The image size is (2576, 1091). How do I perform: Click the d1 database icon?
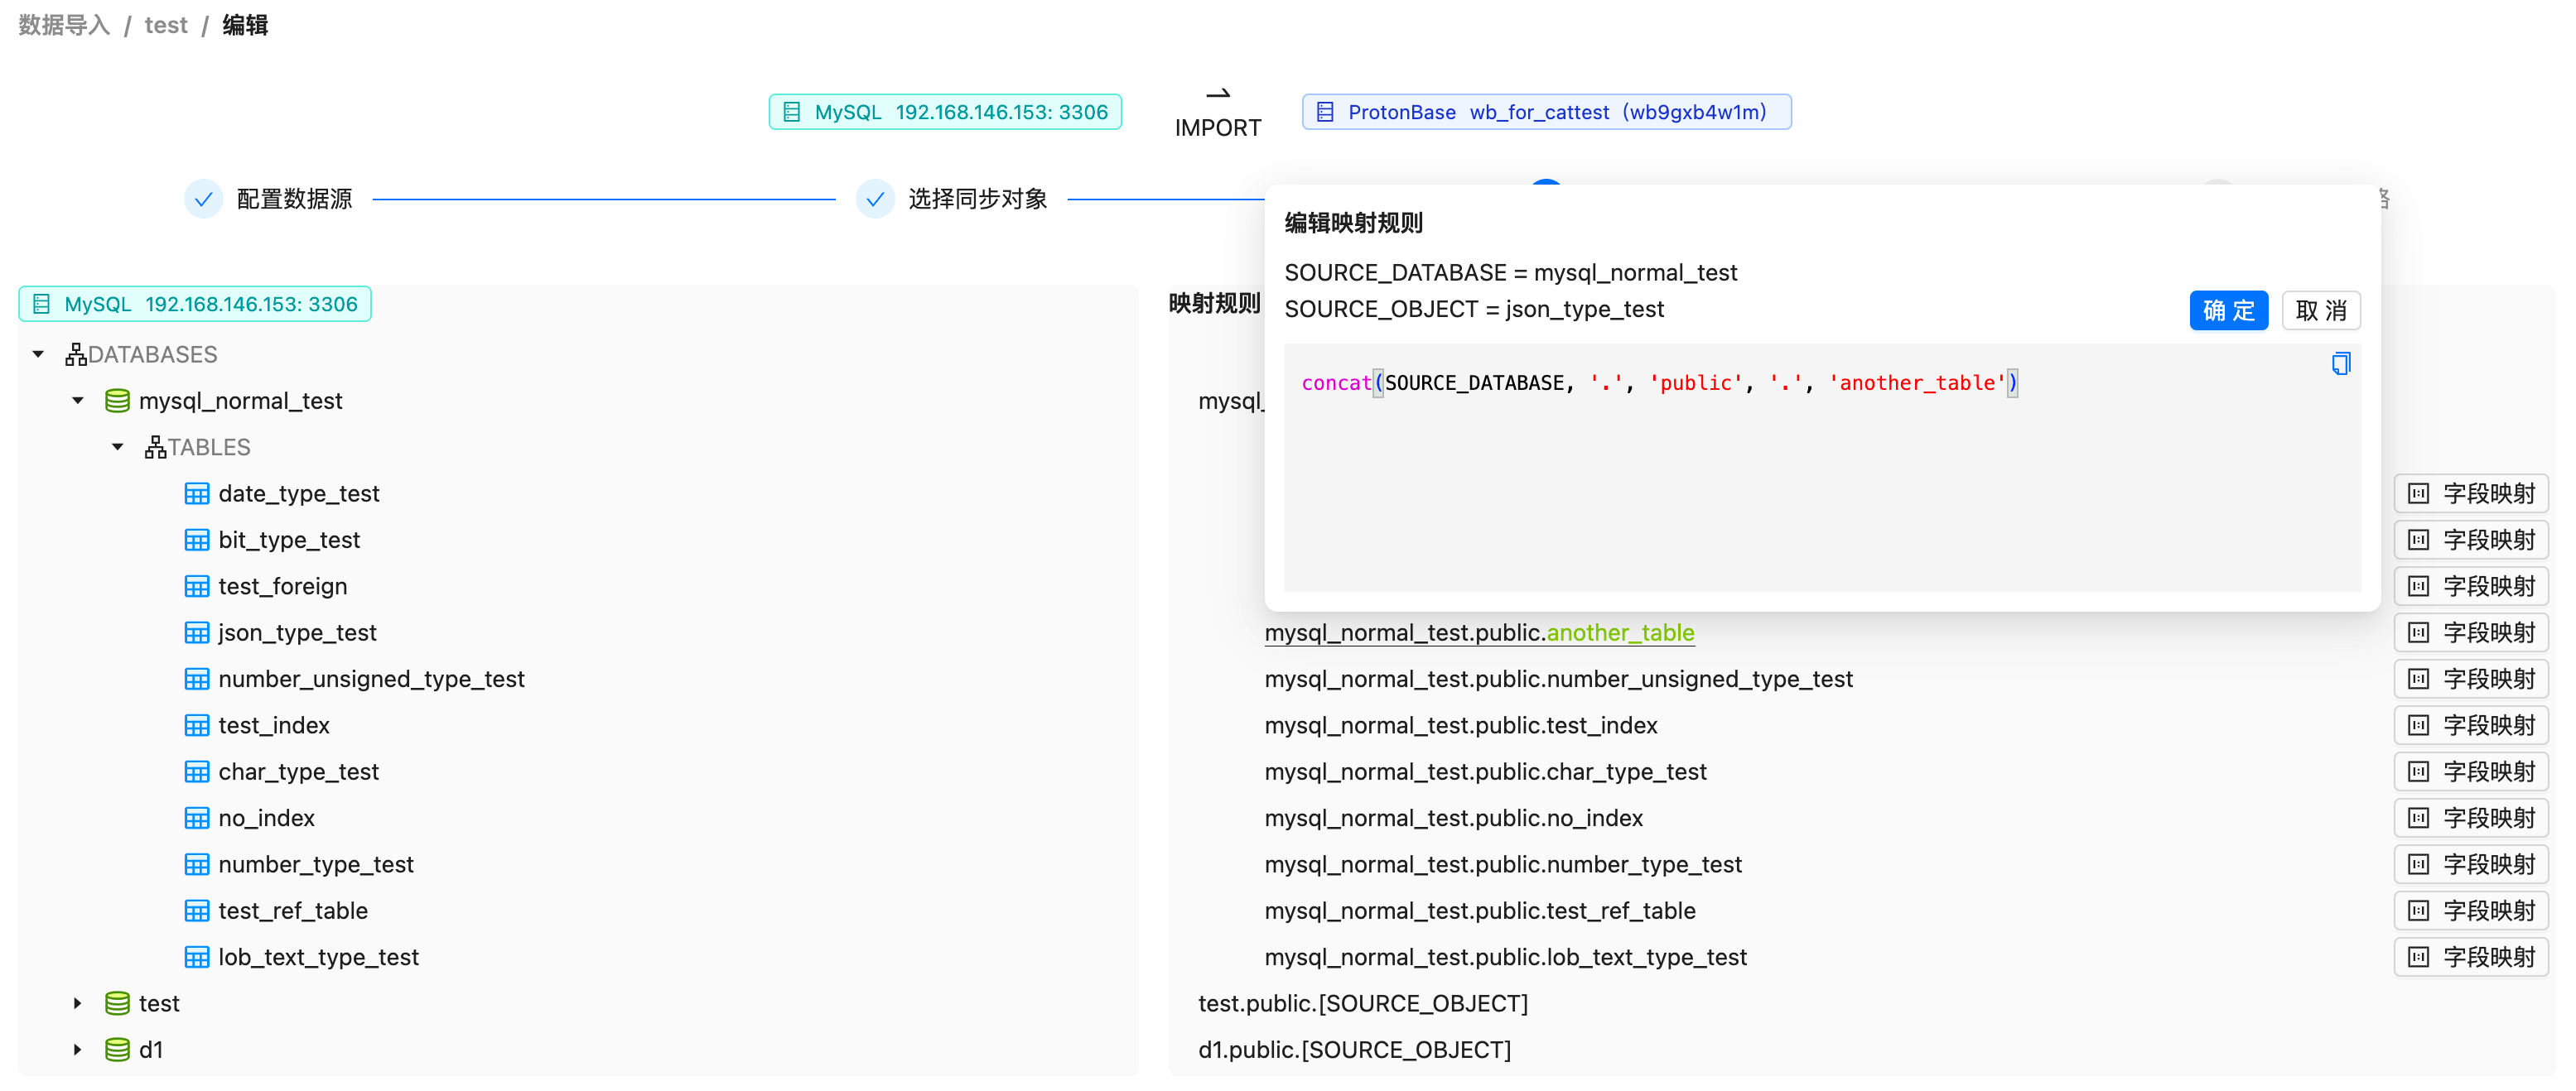[x=117, y=1049]
